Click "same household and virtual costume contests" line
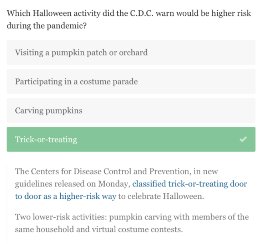The height and width of the screenshot is (244, 267). [x=99, y=229]
